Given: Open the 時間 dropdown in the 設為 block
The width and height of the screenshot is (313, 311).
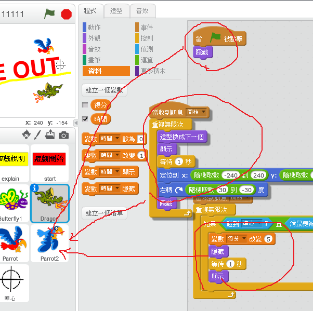Looking at the screenshot, I should [110, 139].
